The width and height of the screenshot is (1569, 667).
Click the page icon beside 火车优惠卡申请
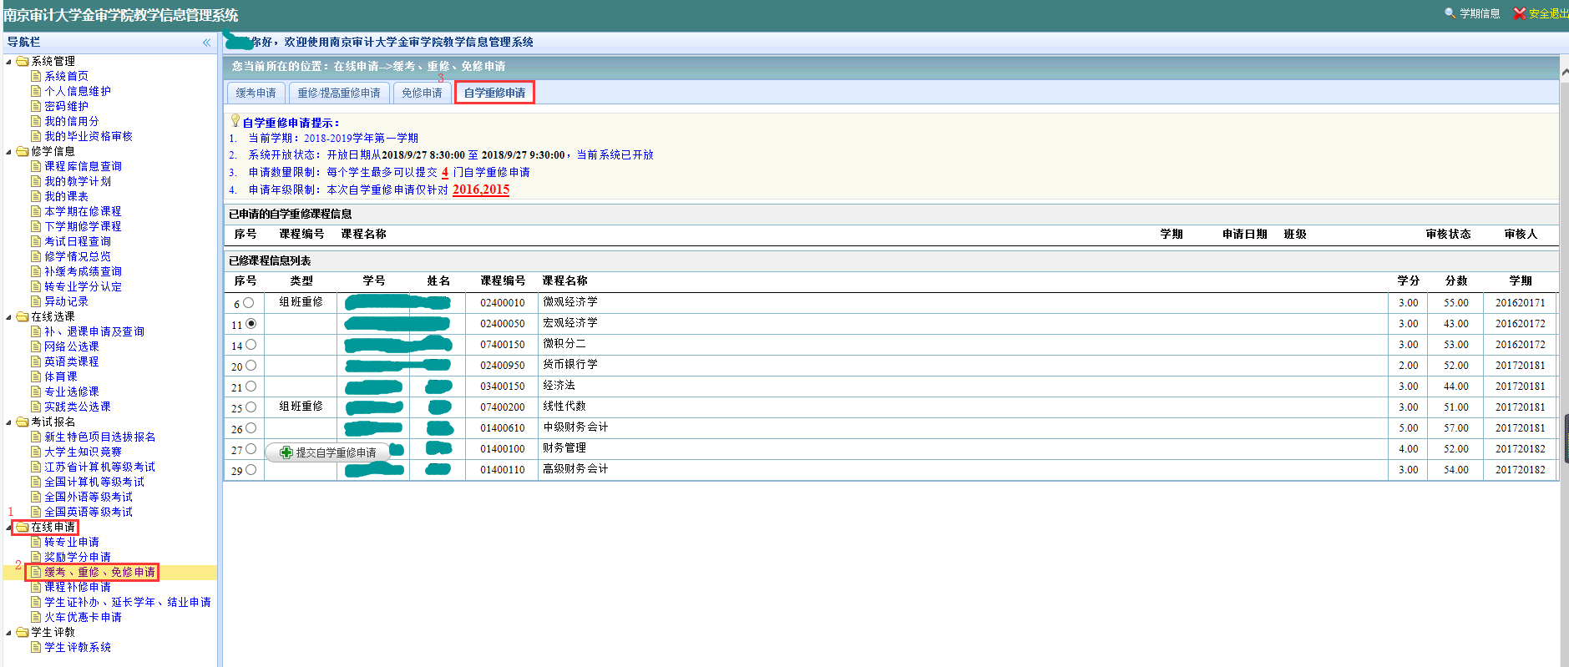pyautogui.click(x=36, y=617)
